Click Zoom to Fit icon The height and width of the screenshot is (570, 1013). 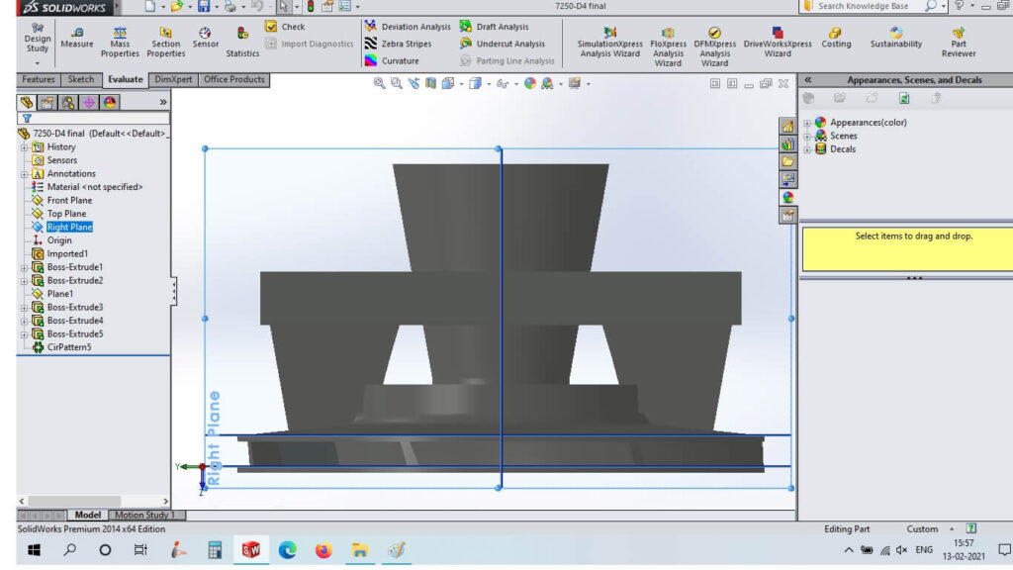(x=379, y=83)
